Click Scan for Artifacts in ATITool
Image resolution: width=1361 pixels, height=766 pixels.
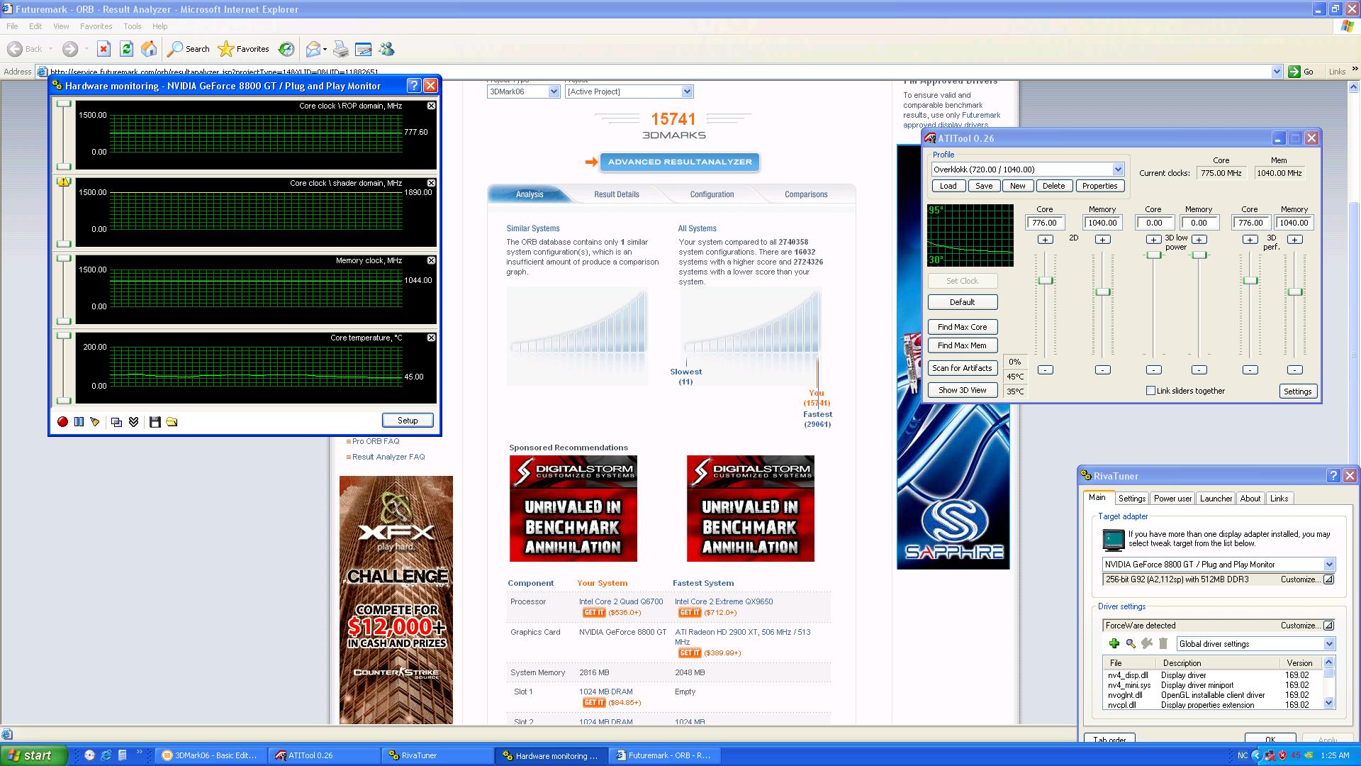(x=962, y=368)
